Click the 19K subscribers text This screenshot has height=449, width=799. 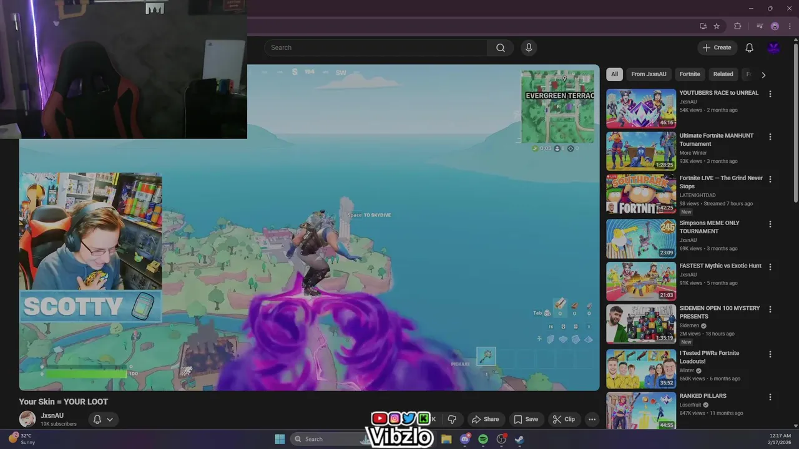tap(59, 424)
